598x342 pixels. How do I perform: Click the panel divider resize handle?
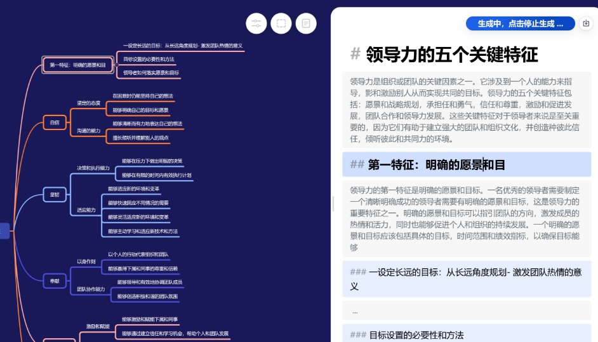334,203
